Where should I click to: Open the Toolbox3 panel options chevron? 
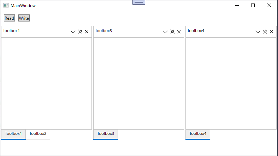click(165, 32)
